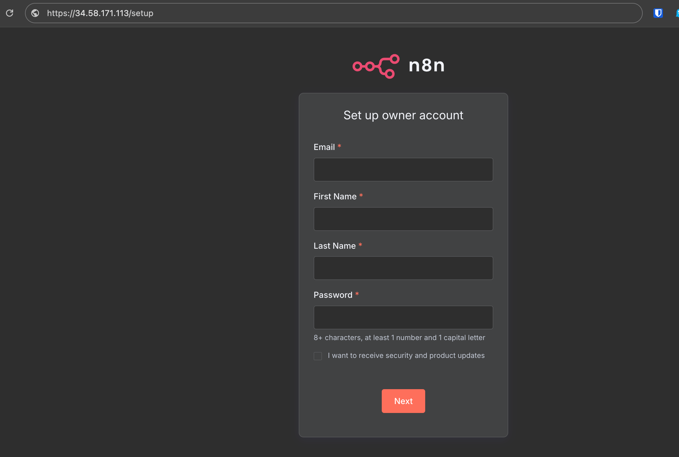
Task: Open the Bitwarden extension shield icon
Action: click(658, 13)
